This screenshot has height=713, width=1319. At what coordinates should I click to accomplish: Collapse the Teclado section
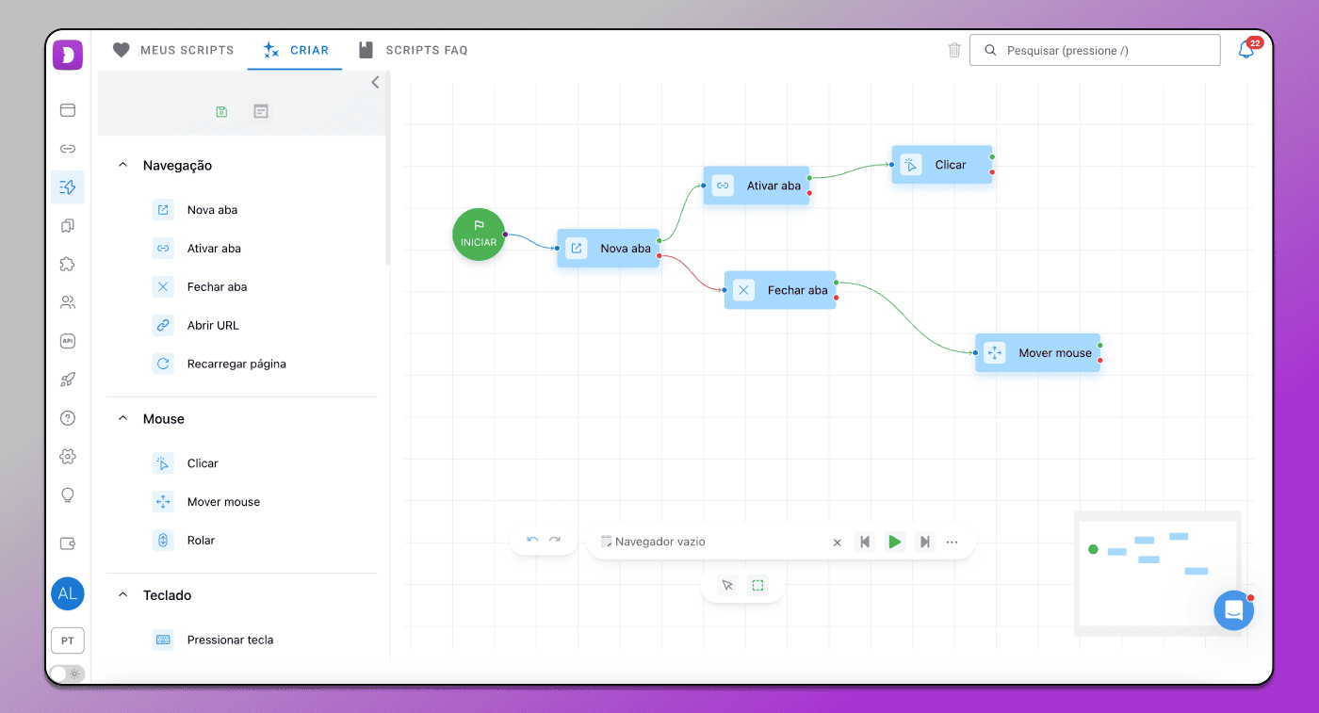pos(122,595)
